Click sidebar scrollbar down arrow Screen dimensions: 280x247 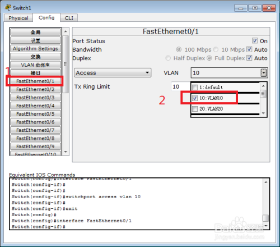click(x=66, y=152)
